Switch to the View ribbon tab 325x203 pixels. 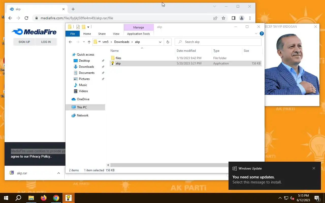pos(116,34)
